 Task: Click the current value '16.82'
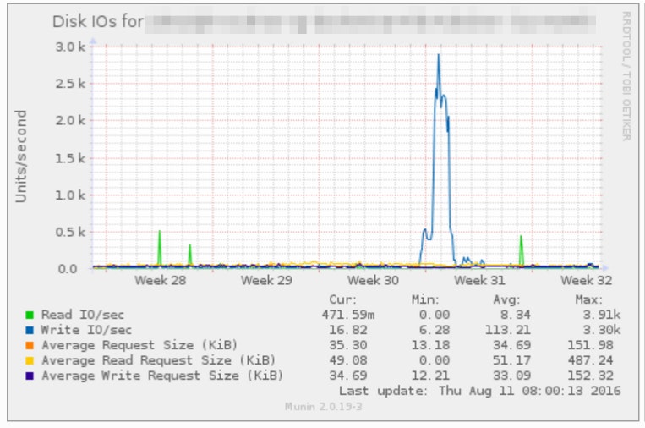click(348, 330)
